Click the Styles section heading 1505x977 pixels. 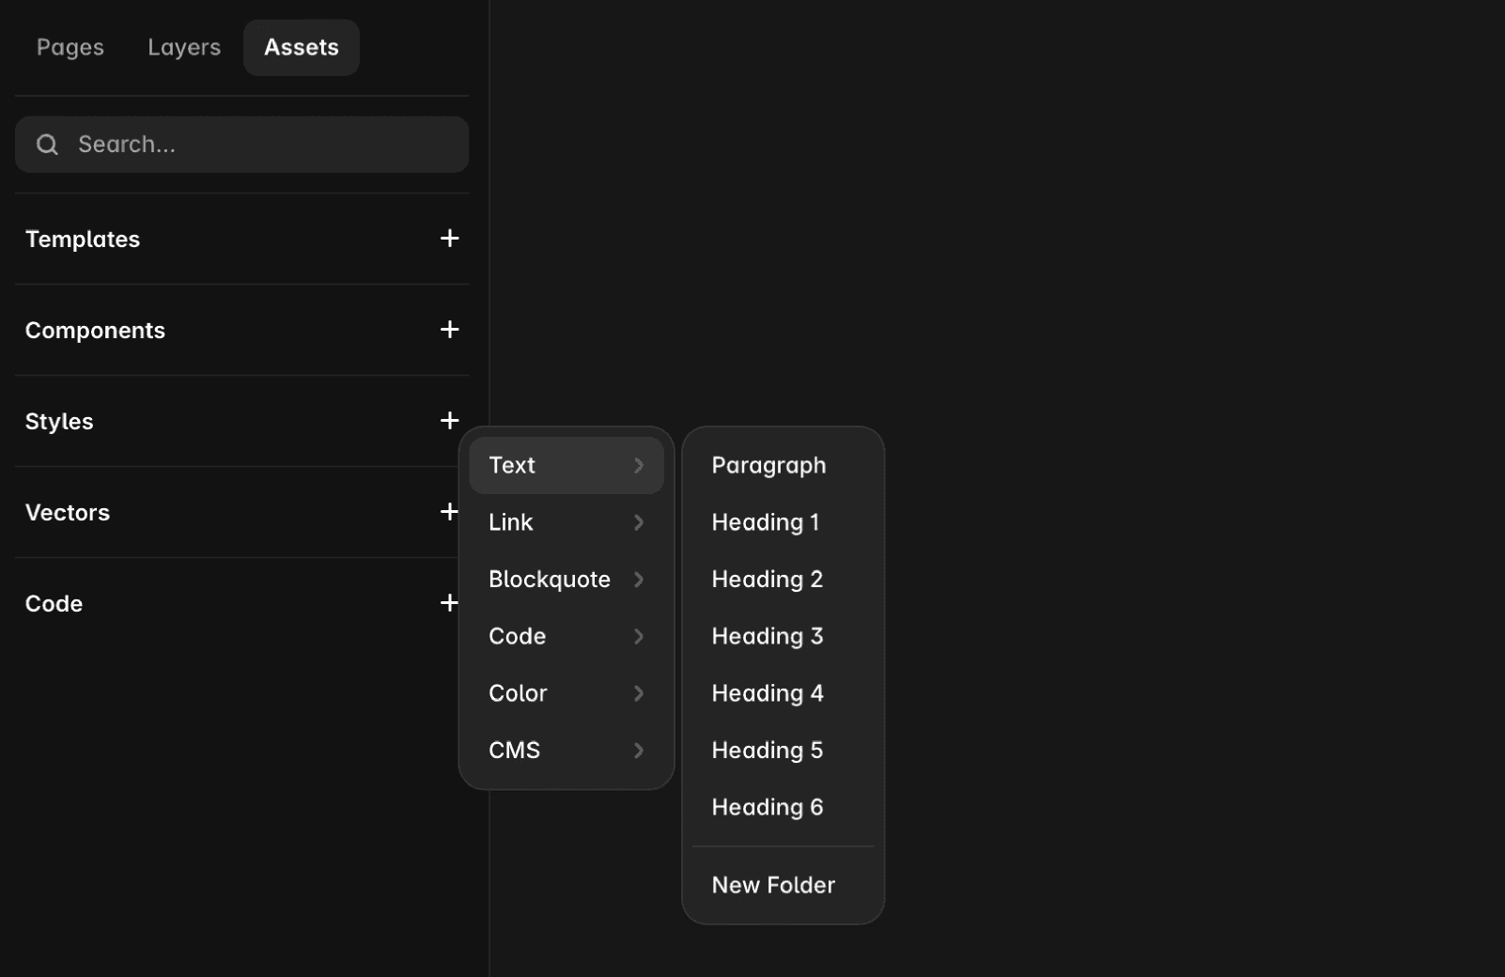59,422
